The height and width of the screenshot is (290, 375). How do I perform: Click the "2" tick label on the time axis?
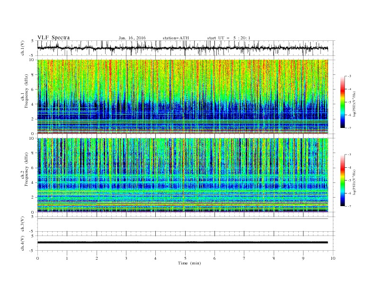click(97, 258)
